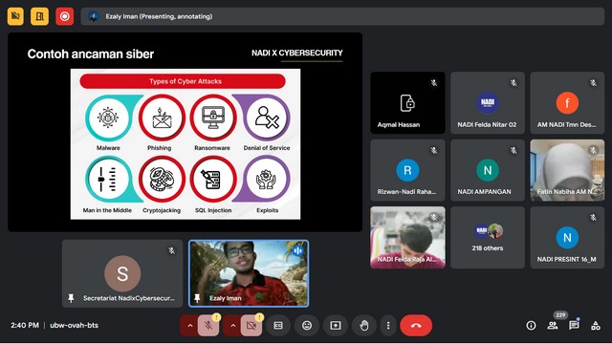The width and height of the screenshot is (612, 344).
Task: Click the speaking indicator on Ezaly Iman tile
Action: [x=298, y=250]
